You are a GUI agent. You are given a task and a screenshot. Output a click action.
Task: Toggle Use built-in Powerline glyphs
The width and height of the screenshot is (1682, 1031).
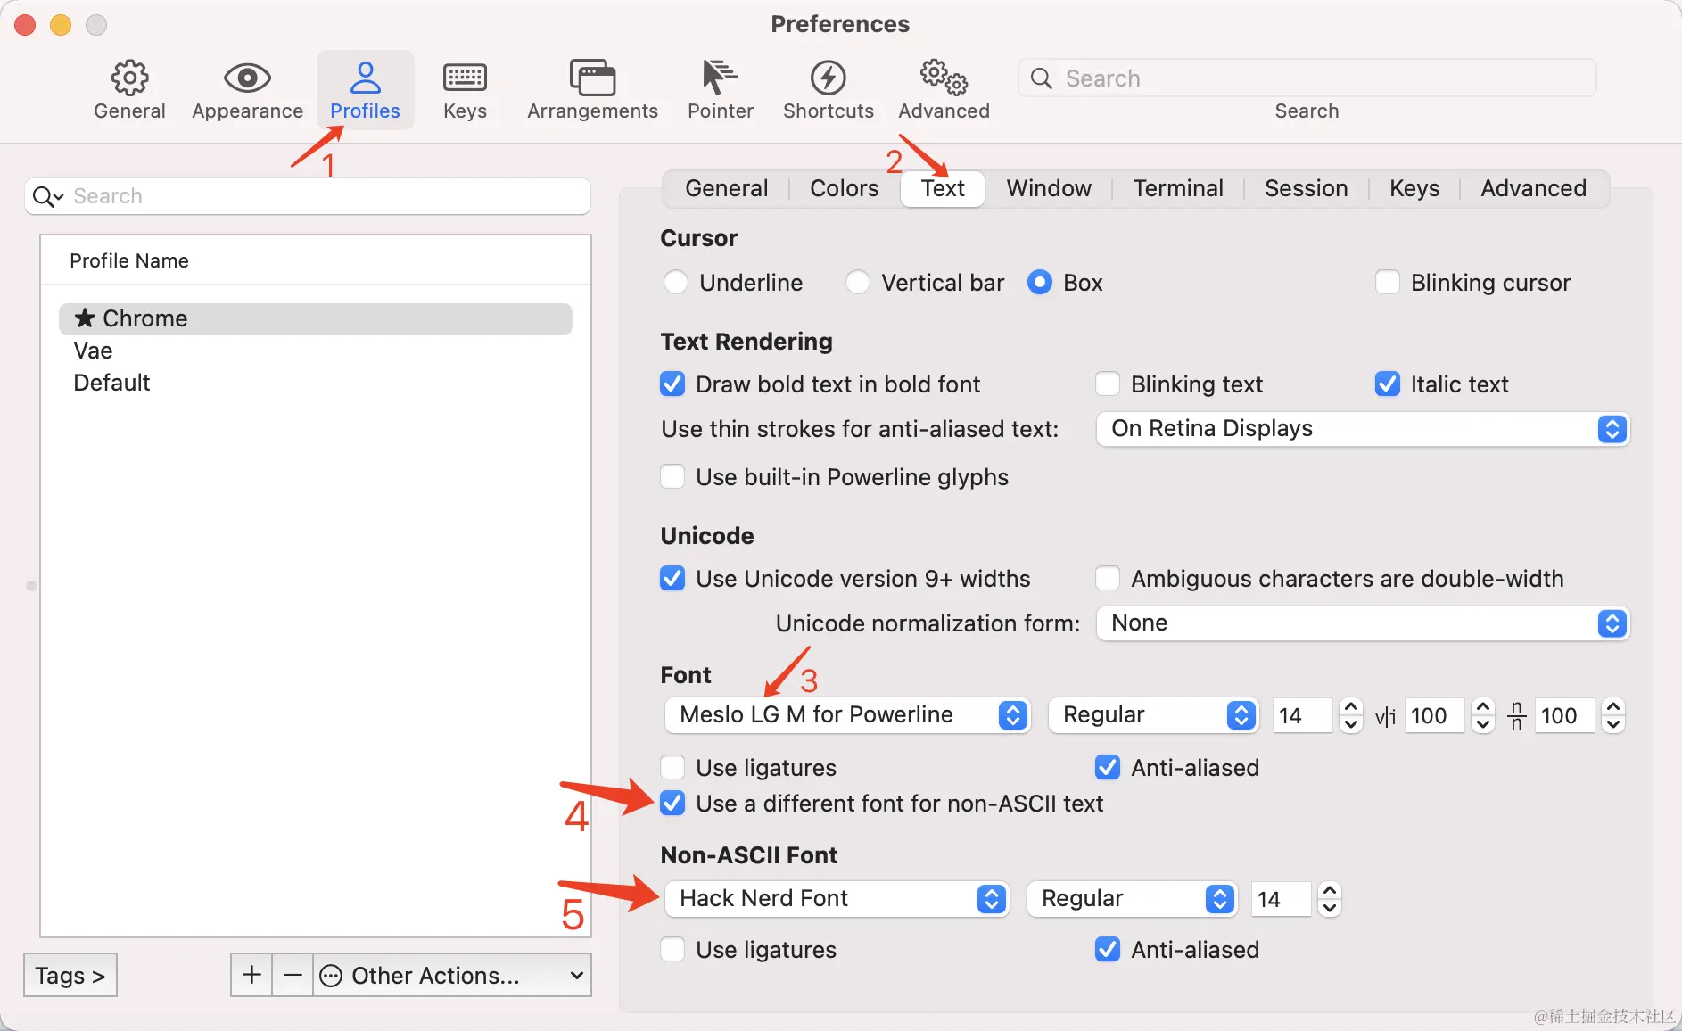tap(672, 477)
